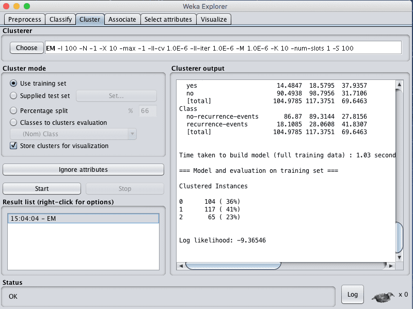Click the down arrow of output scrollbar

pos(399,257)
